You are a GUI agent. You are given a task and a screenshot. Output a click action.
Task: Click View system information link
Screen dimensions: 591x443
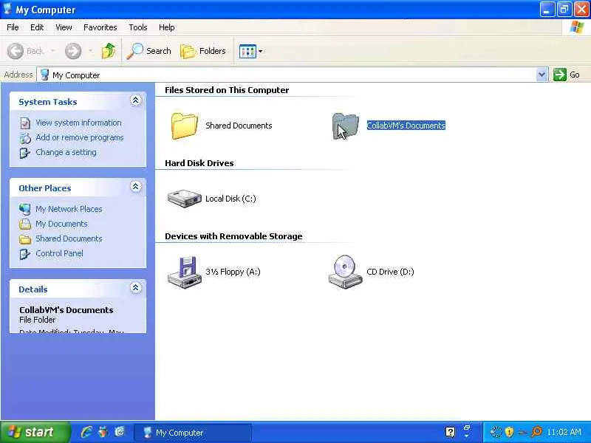(78, 123)
